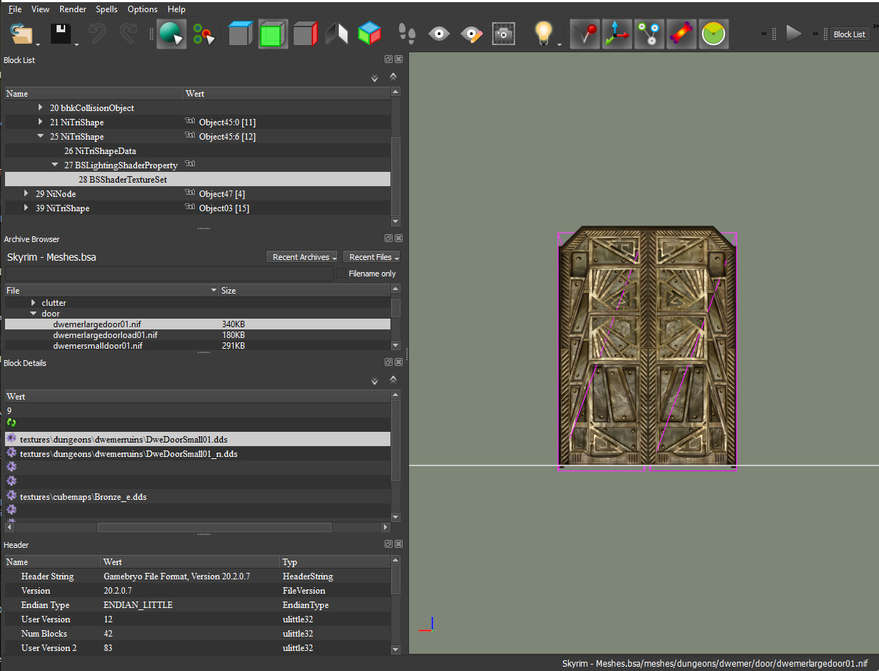Enable the Filename only checkbox

point(341,274)
